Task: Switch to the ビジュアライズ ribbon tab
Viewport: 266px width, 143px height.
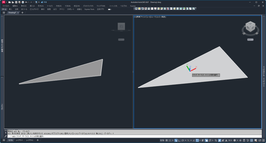Action: coord(34,9)
